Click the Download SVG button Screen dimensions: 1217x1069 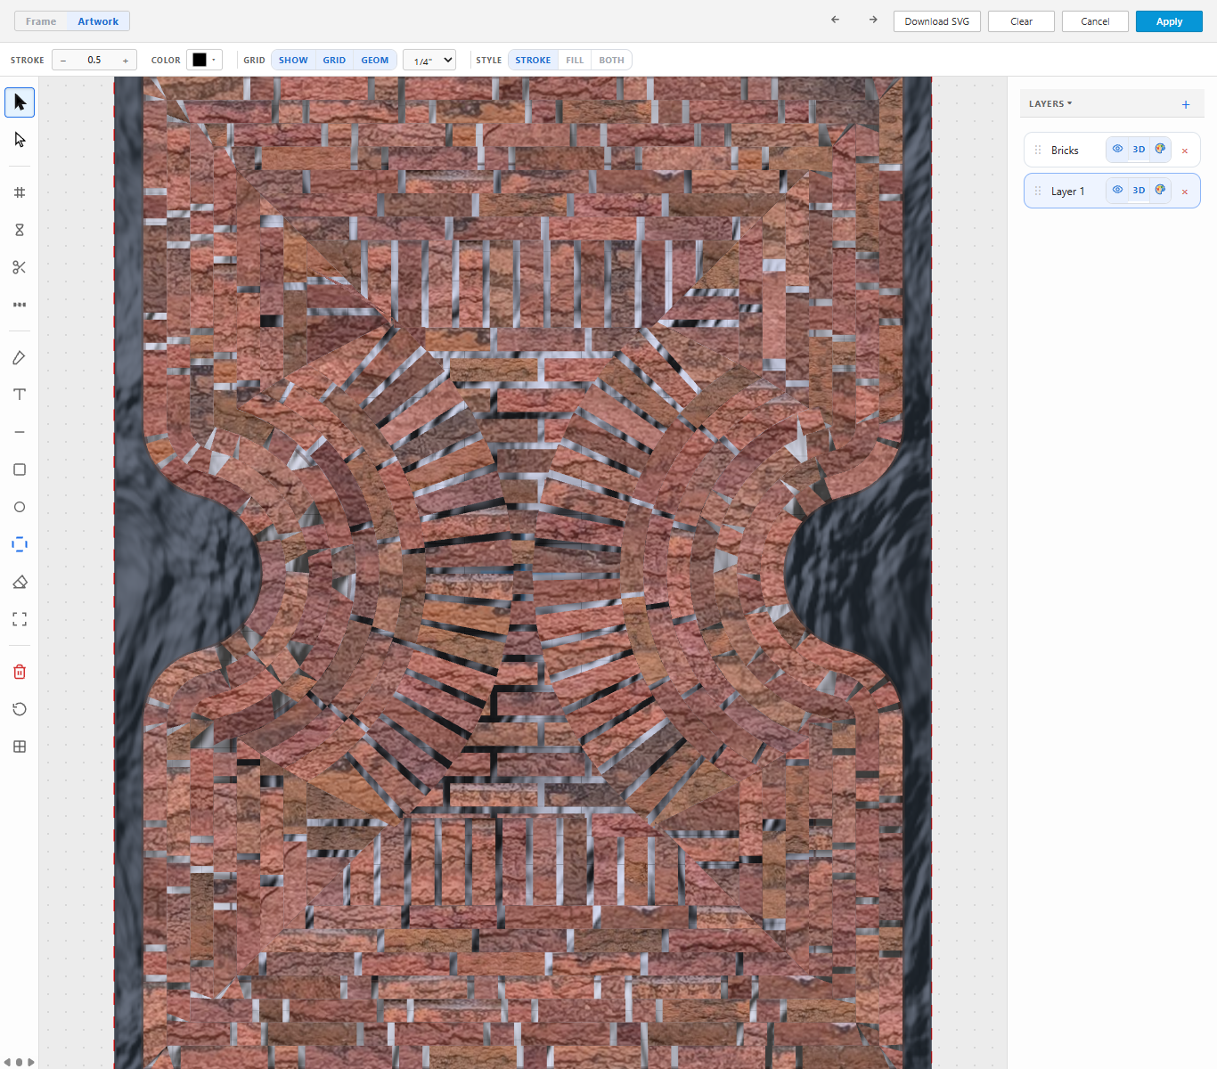[937, 21]
